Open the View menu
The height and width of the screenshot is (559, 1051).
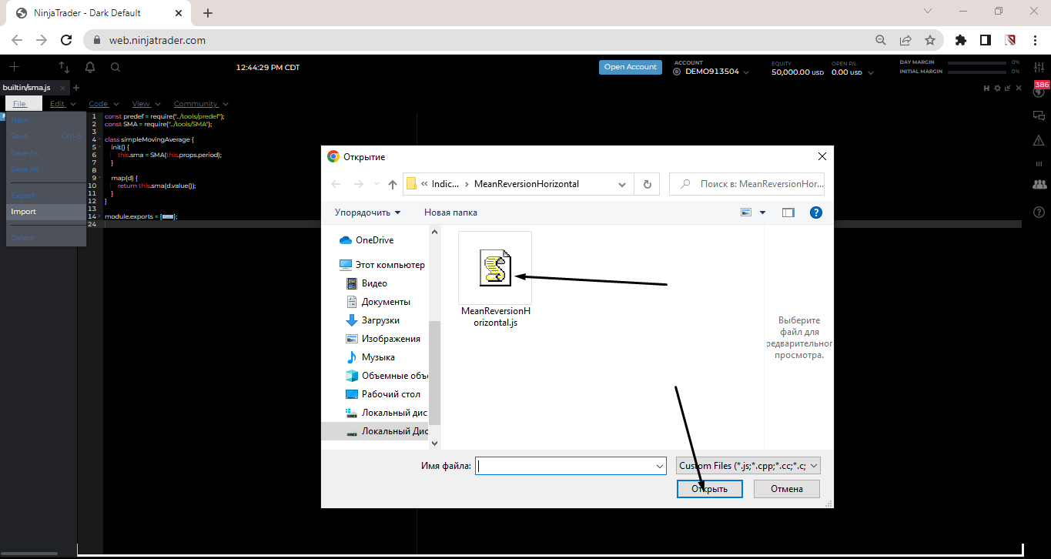click(x=146, y=104)
